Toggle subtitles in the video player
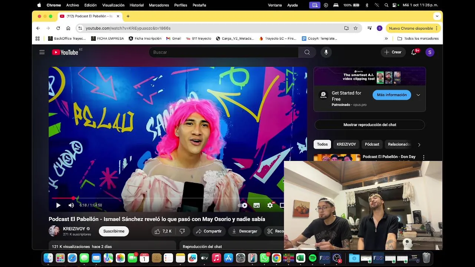 click(x=256, y=205)
